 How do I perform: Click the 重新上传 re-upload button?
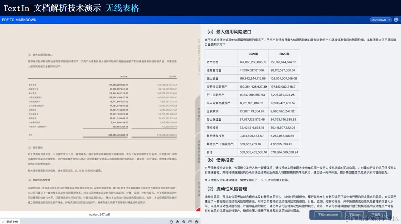click(x=10, y=222)
